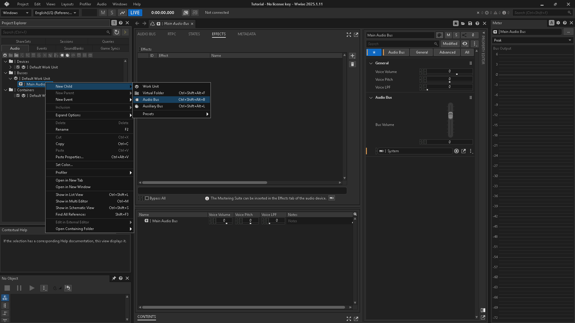
Task: Click the Work Unit icon in Project Explorer toolbar
Action: pos(5,55)
